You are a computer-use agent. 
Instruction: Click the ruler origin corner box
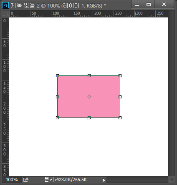[5, 14]
